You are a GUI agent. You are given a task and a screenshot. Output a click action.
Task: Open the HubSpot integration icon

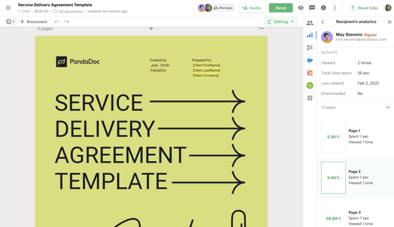310,73
